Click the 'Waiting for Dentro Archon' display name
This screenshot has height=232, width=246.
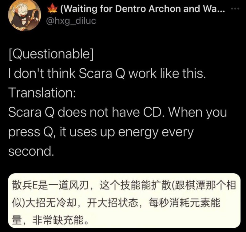click(143, 9)
